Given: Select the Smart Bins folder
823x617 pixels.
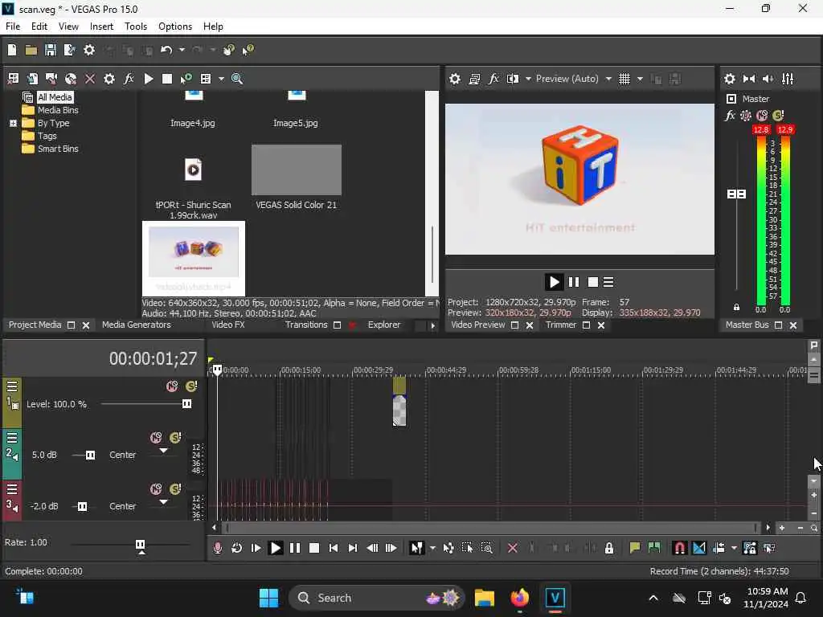Looking at the screenshot, I should pyautogui.click(x=58, y=149).
